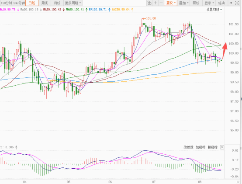
Task: Click the double-arrow more tools icon
Action: [x=231, y=3]
